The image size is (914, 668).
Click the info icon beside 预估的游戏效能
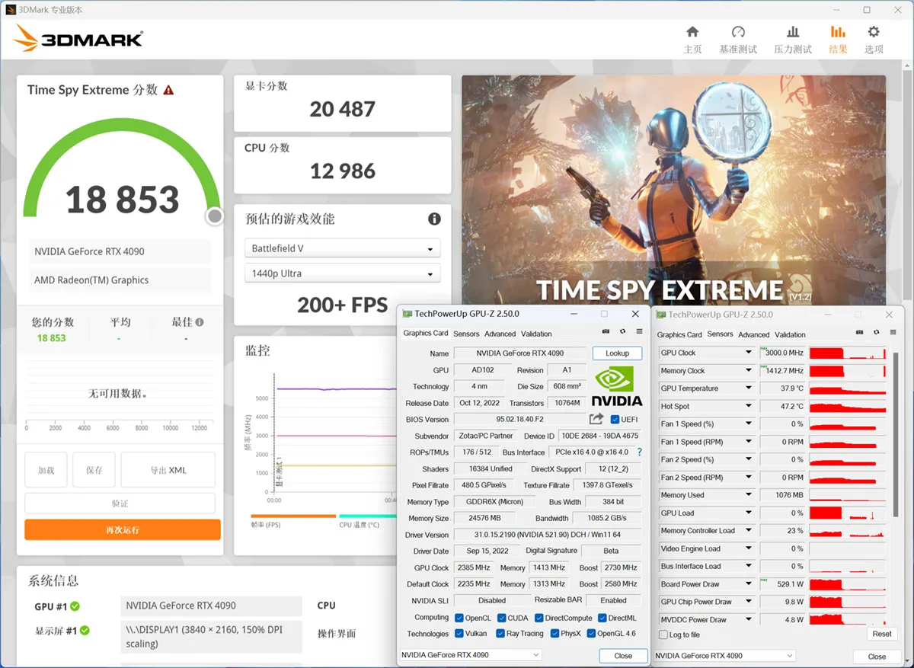click(434, 219)
